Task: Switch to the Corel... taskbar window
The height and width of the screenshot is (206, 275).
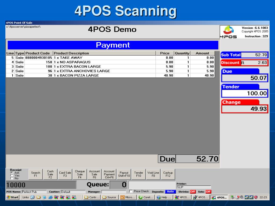Action: coord(146,197)
